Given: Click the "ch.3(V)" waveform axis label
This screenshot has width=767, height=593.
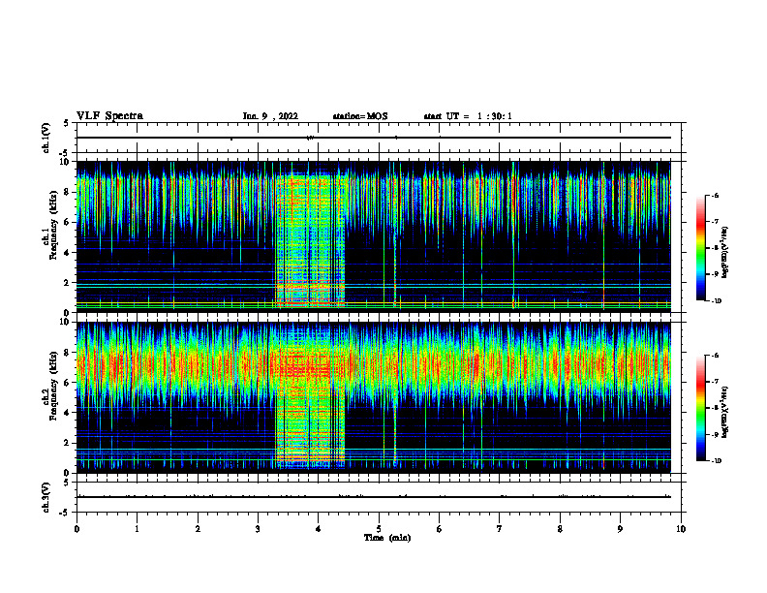Looking at the screenshot, I should pos(46,498).
